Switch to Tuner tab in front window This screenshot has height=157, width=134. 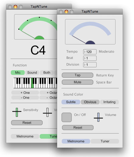(x=105, y=141)
